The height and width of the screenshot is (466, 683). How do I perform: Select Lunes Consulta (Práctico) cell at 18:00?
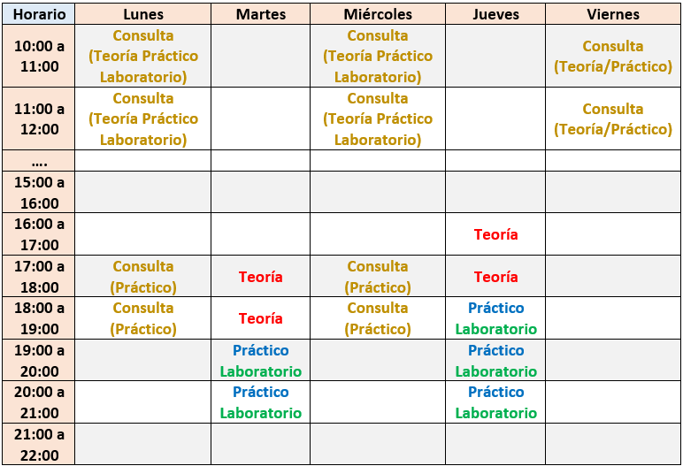tap(142, 318)
